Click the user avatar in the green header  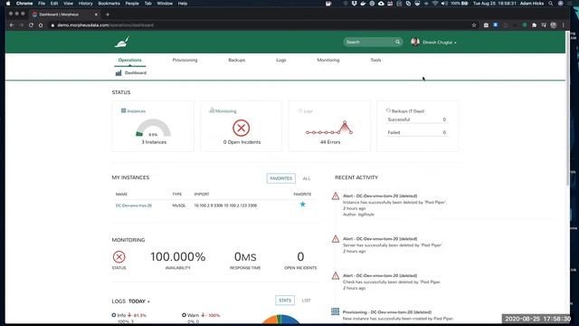[x=415, y=43]
